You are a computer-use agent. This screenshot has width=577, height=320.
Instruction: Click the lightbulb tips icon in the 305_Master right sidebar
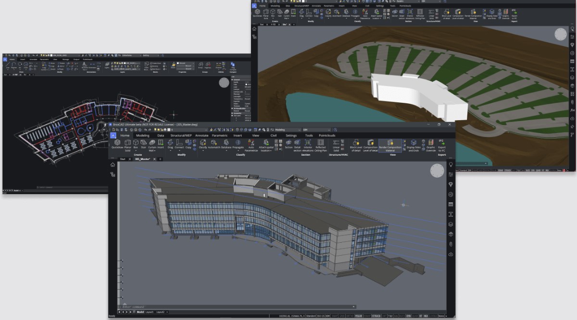(451, 164)
